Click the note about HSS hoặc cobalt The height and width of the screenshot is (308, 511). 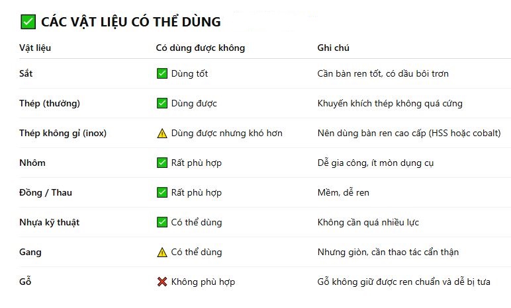pyautogui.click(x=409, y=133)
